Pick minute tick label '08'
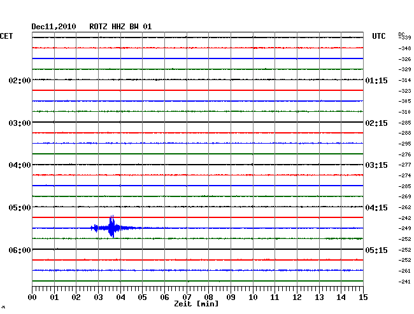414x314 pixels. [208, 297]
